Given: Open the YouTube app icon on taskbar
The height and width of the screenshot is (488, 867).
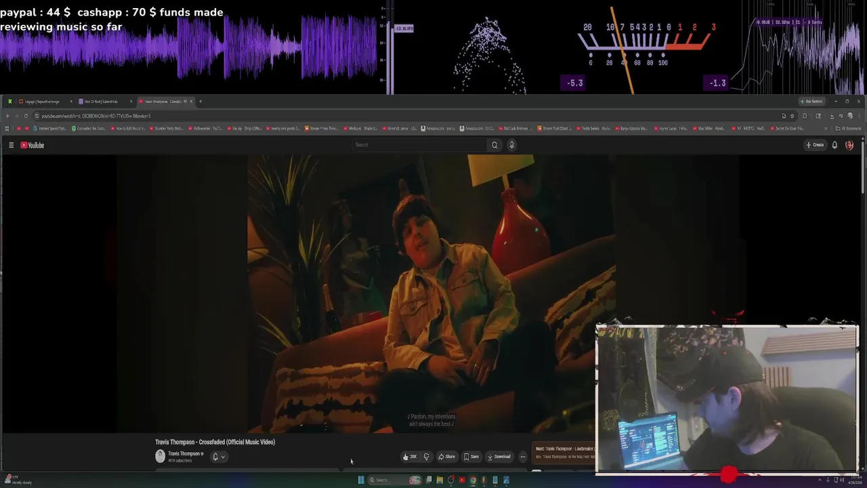Looking at the screenshot, I should pyautogui.click(x=462, y=480).
